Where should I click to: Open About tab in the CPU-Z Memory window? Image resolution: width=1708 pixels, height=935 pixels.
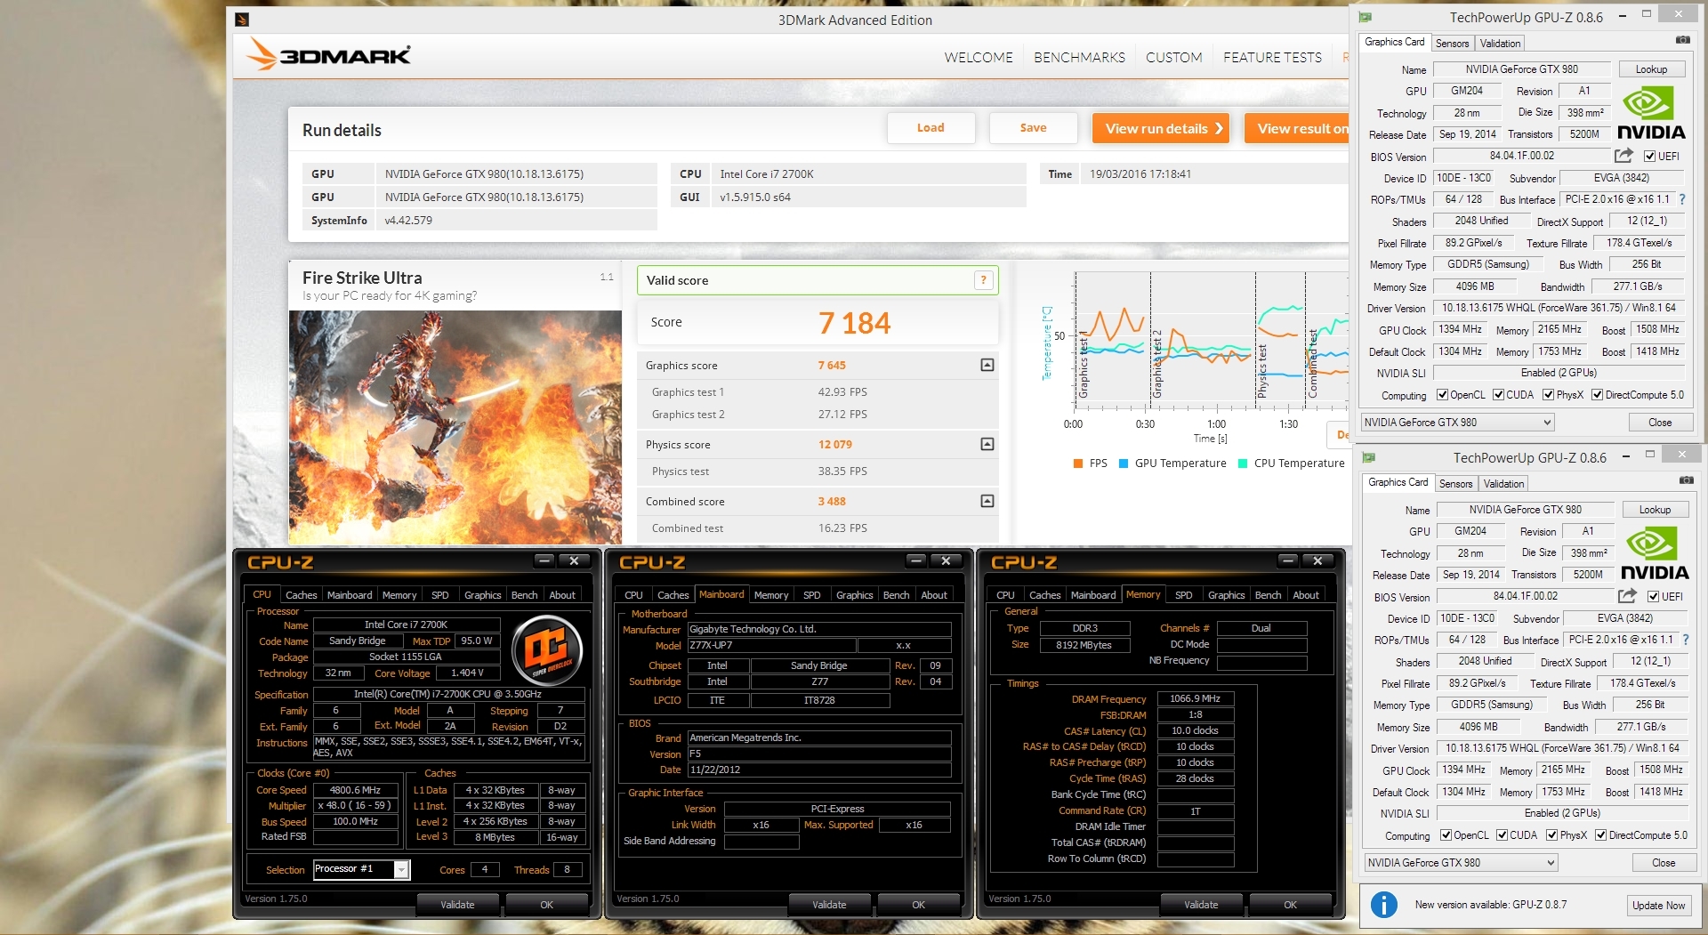(x=1306, y=595)
